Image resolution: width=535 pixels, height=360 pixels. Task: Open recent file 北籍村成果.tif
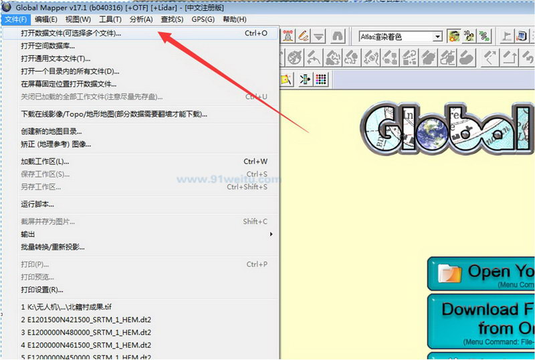point(140,307)
